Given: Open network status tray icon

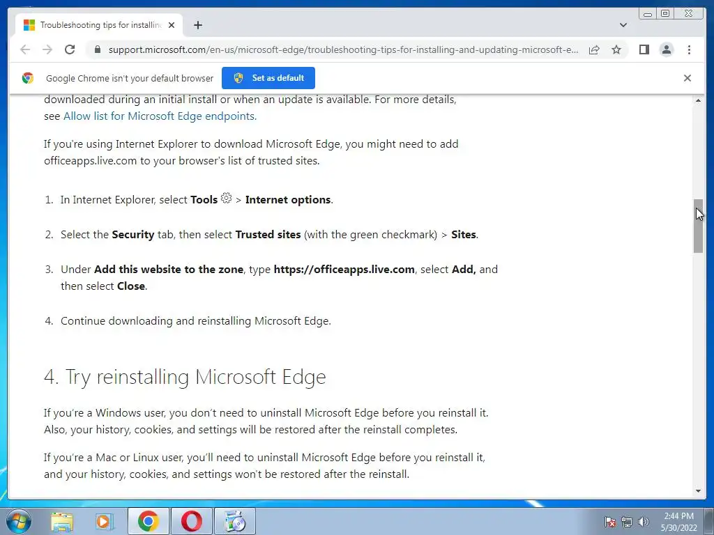Looking at the screenshot, I should pos(627,522).
